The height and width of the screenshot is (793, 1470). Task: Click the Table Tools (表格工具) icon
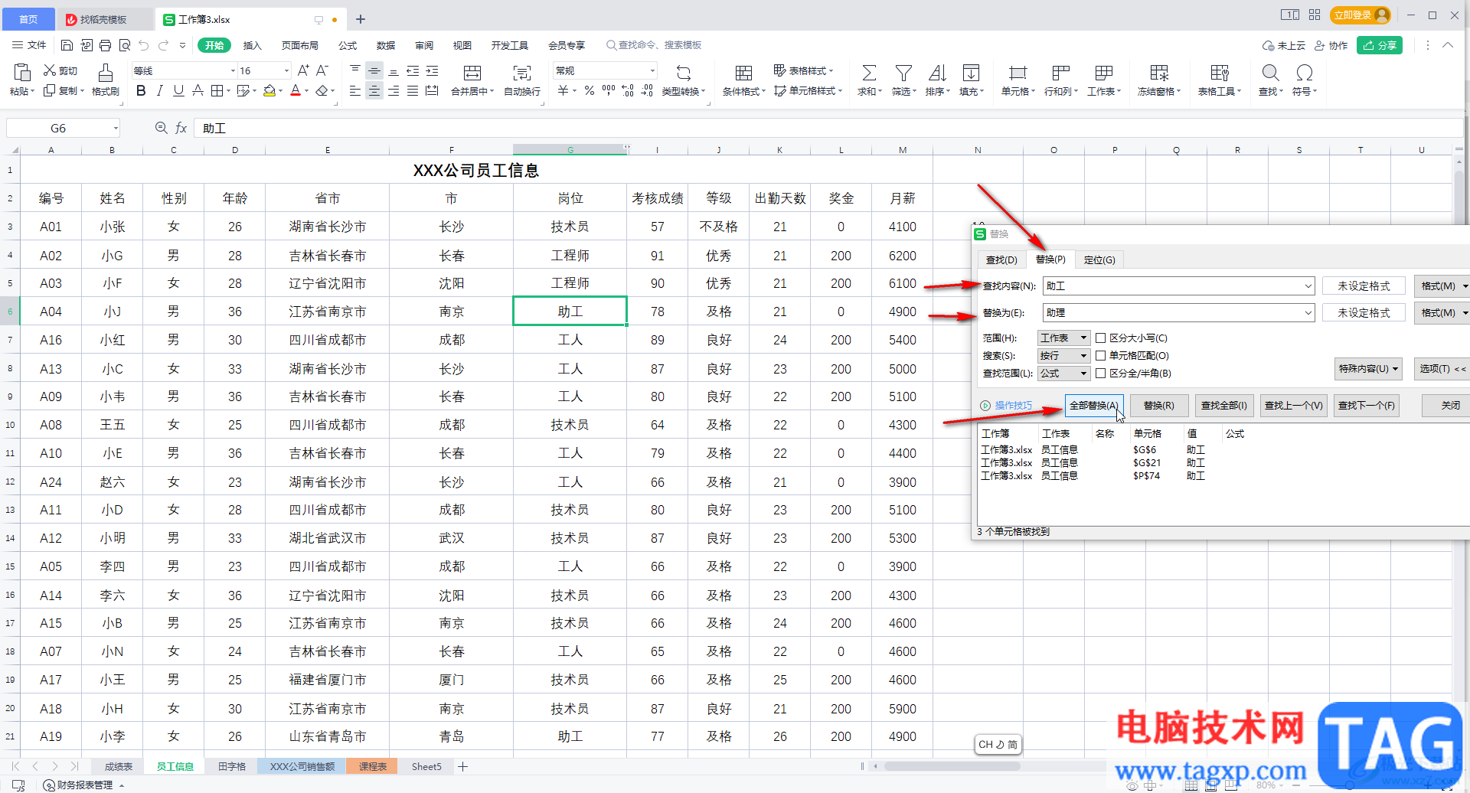pos(1220,73)
